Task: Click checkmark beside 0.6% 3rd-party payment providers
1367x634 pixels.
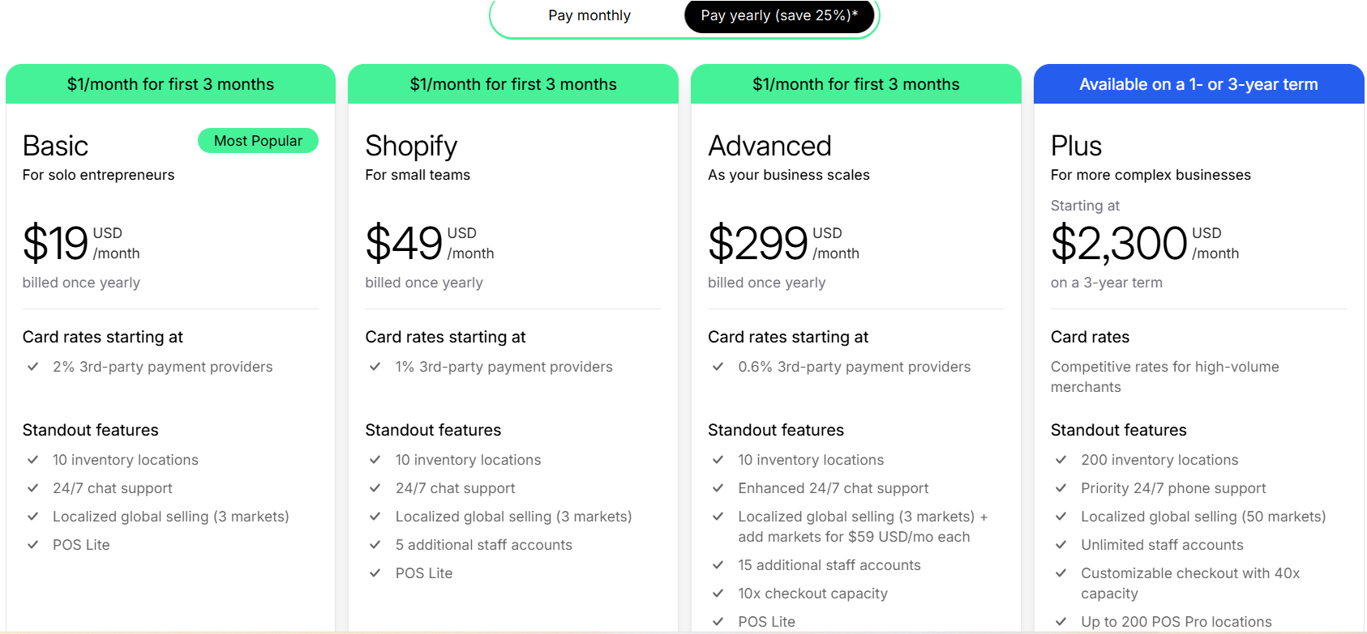Action: click(718, 367)
